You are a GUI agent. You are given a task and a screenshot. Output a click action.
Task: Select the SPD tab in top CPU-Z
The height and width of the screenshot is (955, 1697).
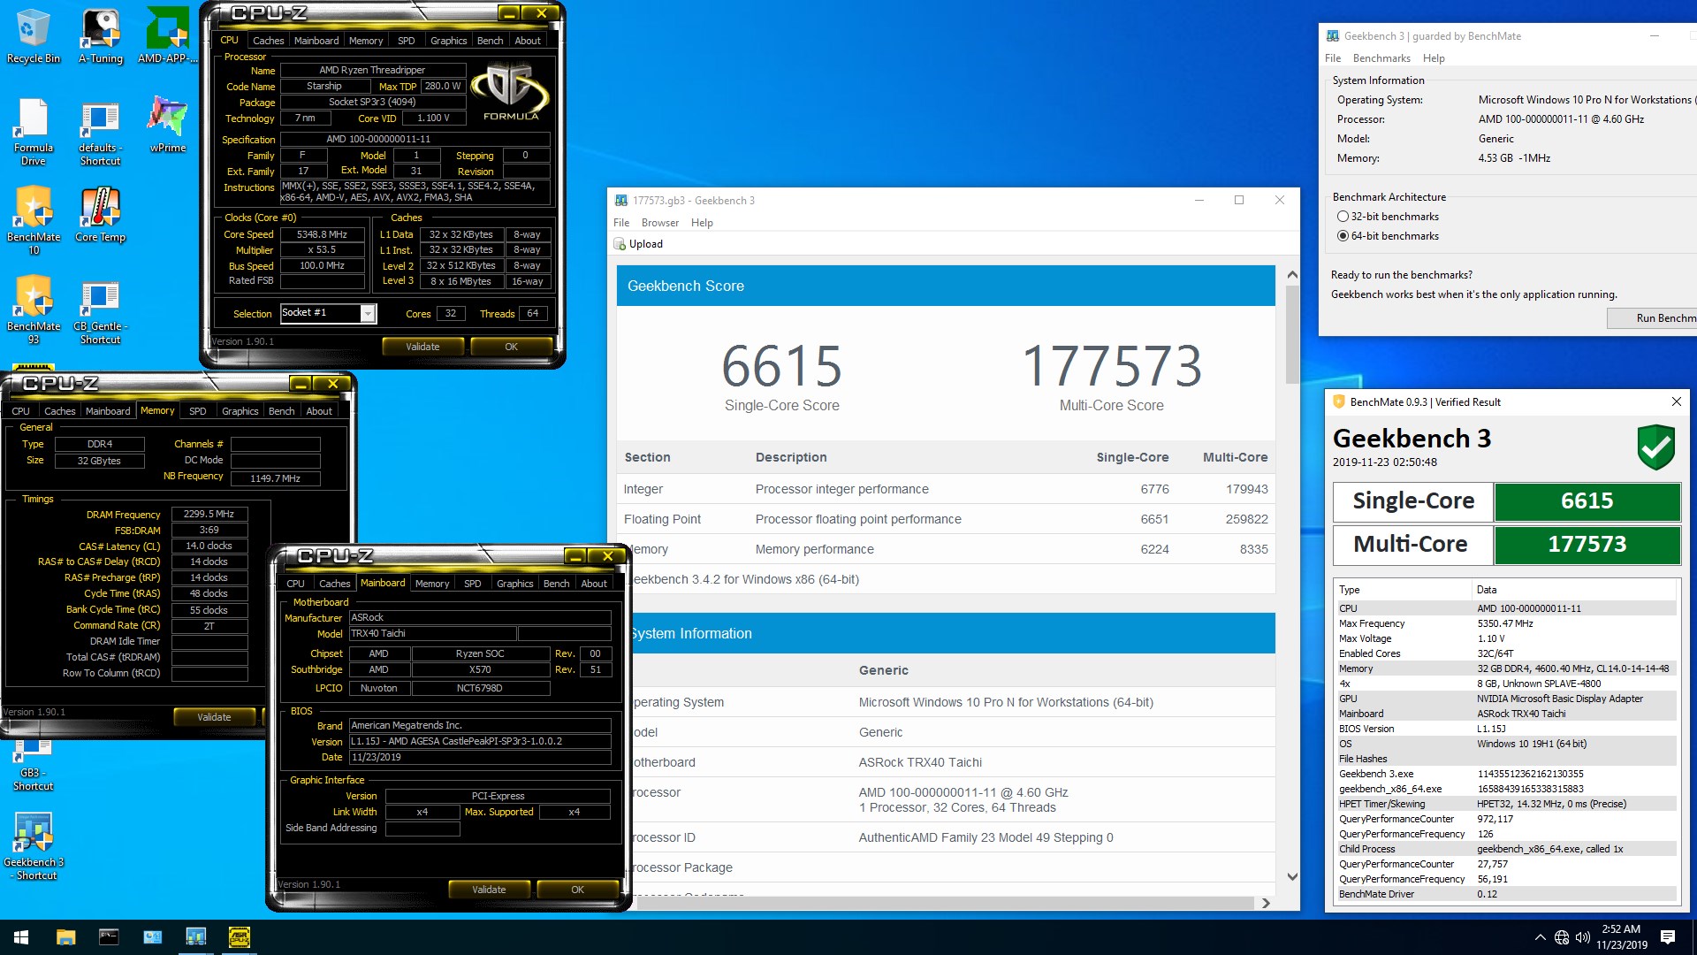click(406, 41)
